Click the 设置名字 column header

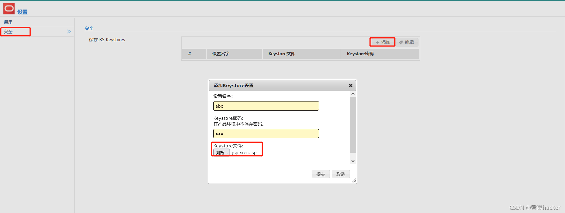pyautogui.click(x=234, y=54)
